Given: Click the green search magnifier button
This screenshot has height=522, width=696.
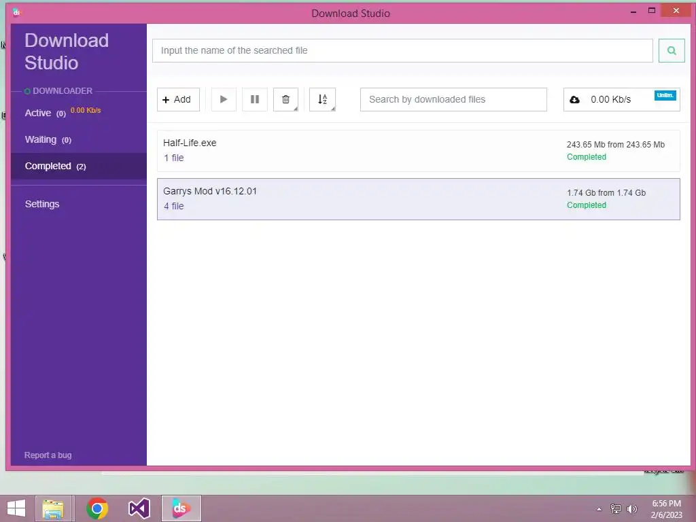Looking at the screenshot, I should click(x=671, y=50).
